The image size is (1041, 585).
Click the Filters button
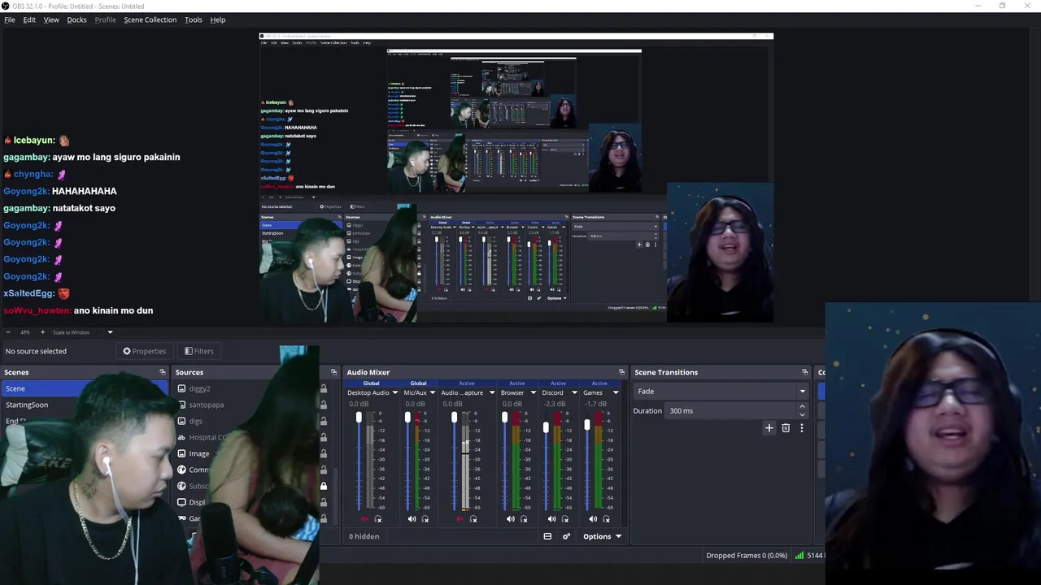click(x=198, y=351)
